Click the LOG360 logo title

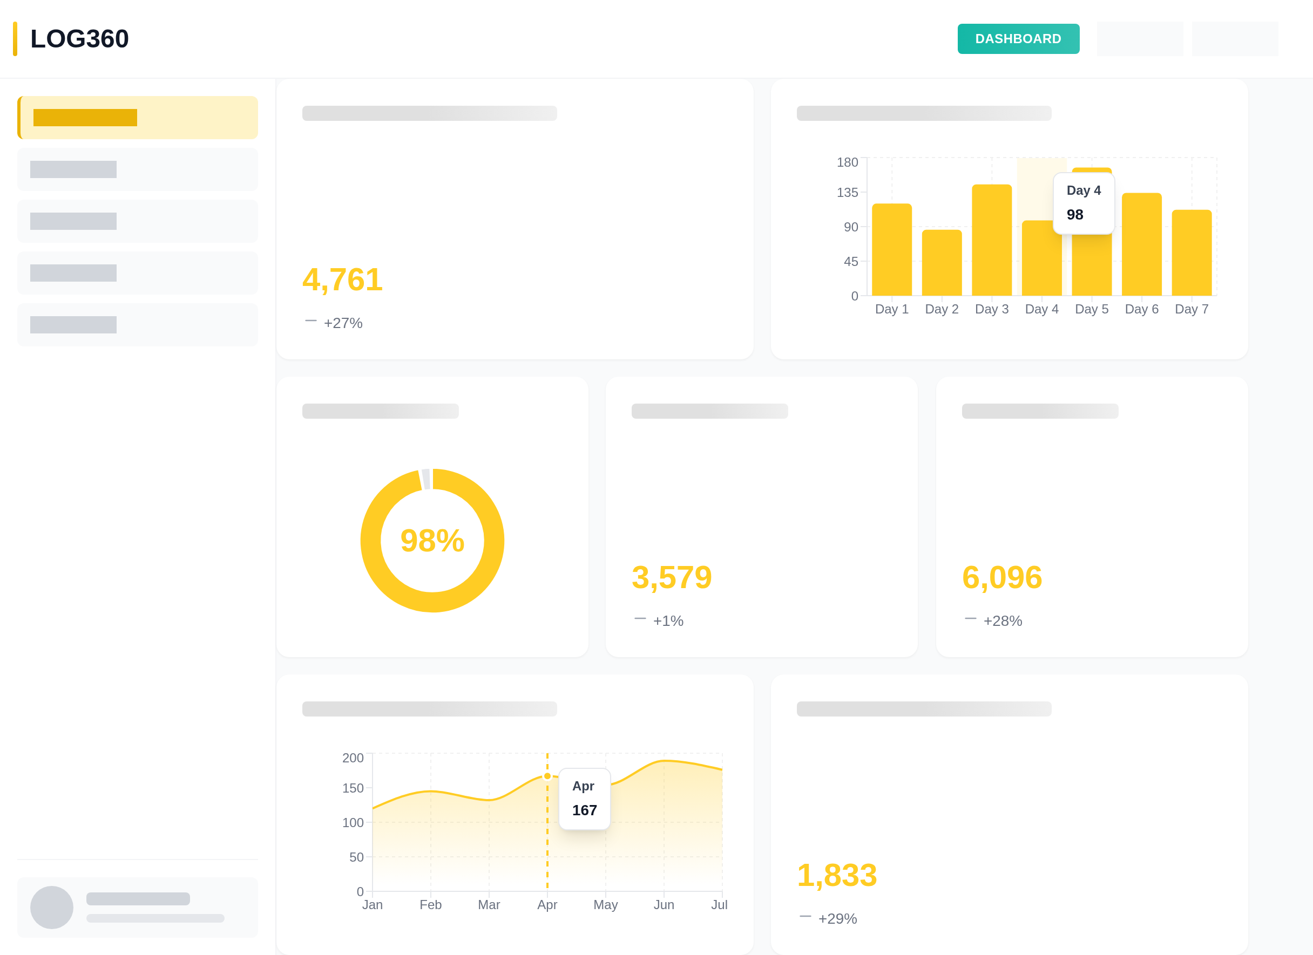[79, 39]
